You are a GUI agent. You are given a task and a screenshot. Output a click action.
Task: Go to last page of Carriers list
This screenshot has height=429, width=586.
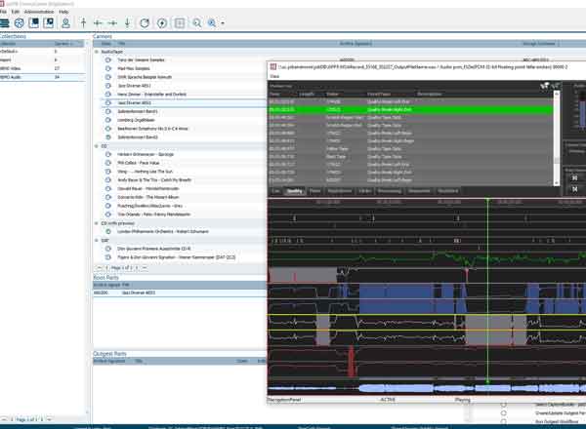pyautogui.click(x=145, y=268)
